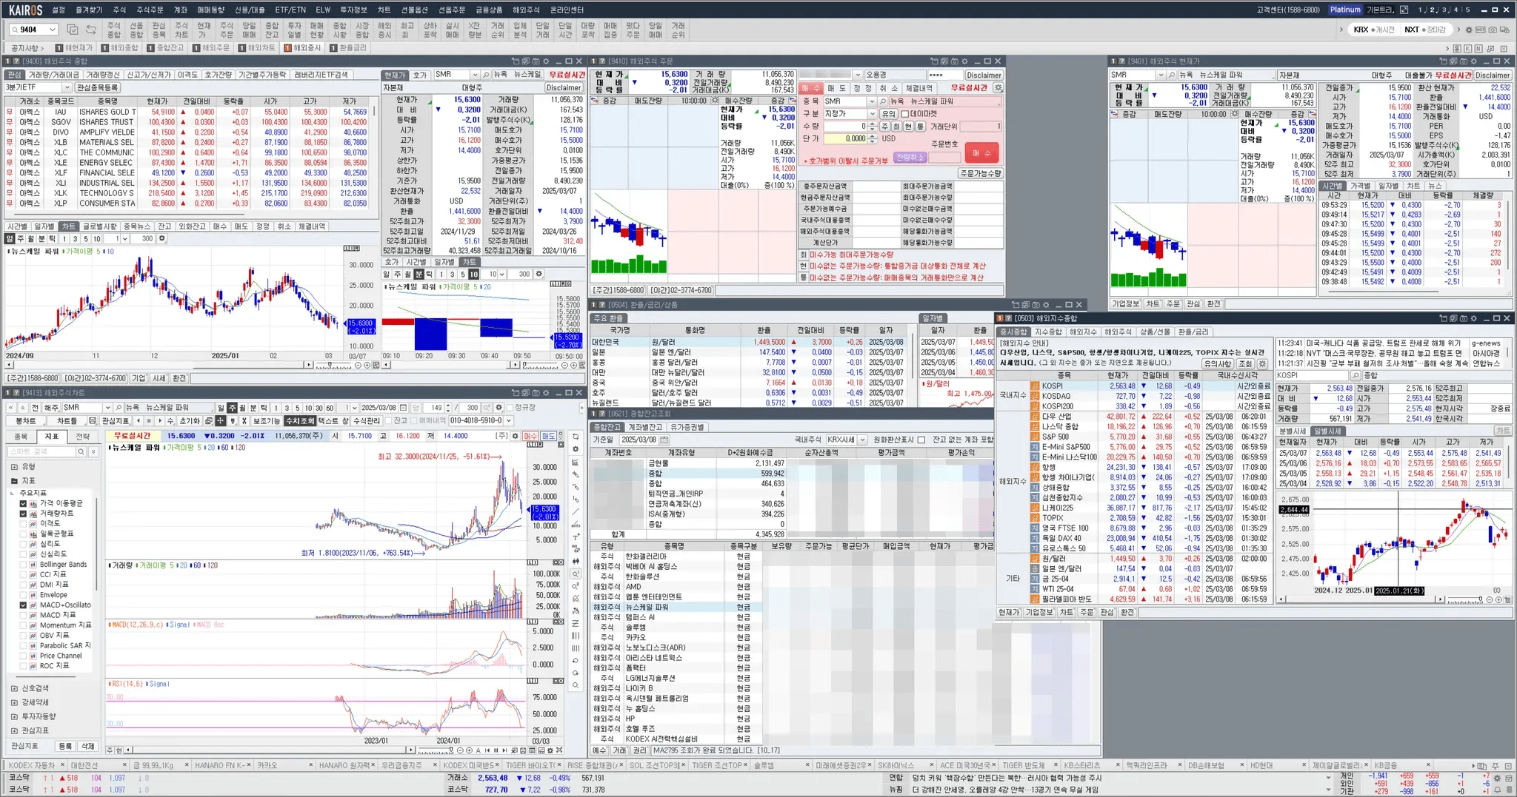Click the calendar icon next to 2025/03/08 in chart
The height and width of the screenshot is (797, 1517).
(x=404, y=408)
